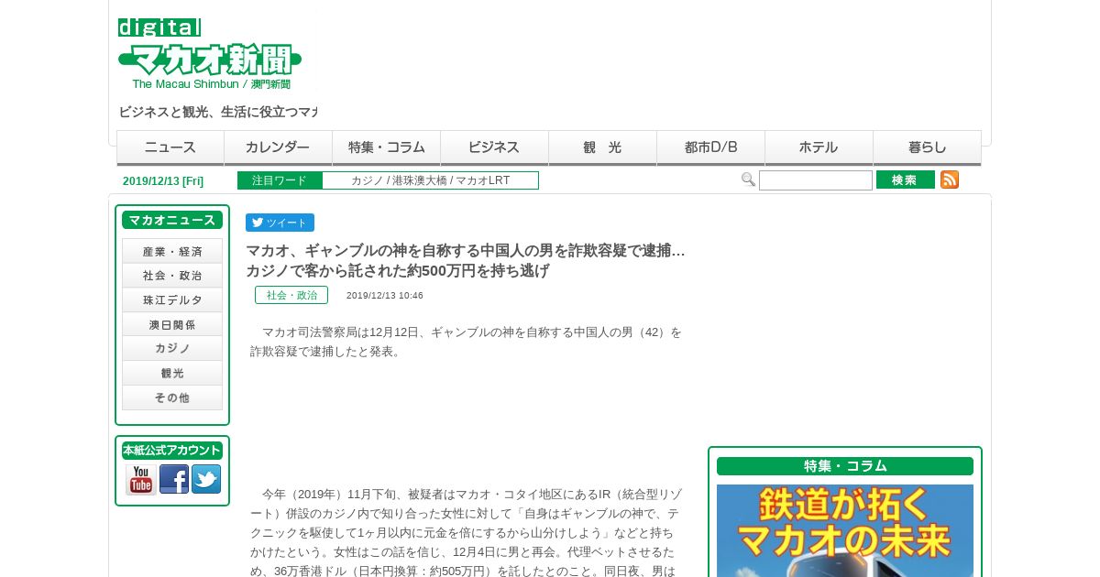Click the magnifying glass search icon
The image size is (1100, 577).
[748, 180]
